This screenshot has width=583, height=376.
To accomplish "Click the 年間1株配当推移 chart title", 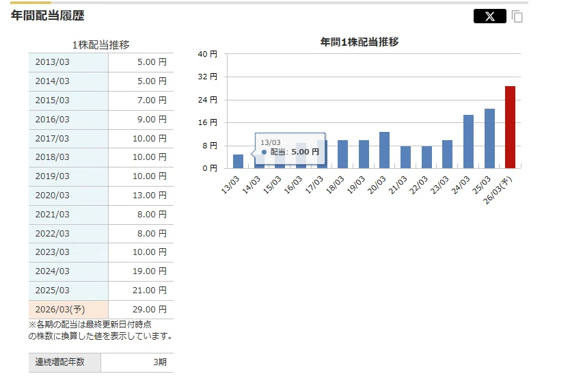I will pyautogui.click(x=360, y=42).
